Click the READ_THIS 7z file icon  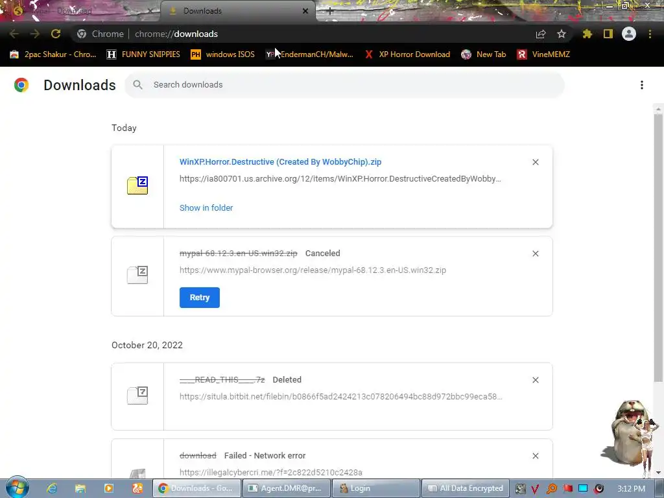pos(137,396)
